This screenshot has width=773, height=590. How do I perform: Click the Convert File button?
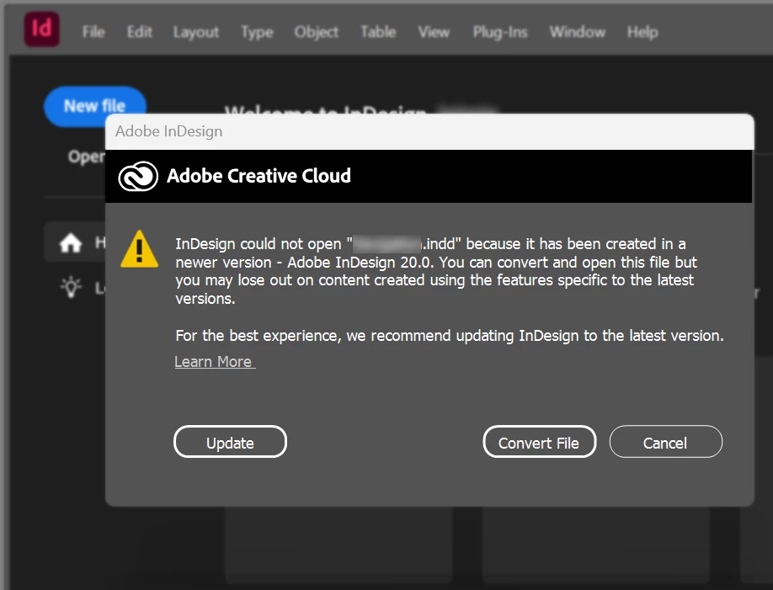(x=539, y=442)
